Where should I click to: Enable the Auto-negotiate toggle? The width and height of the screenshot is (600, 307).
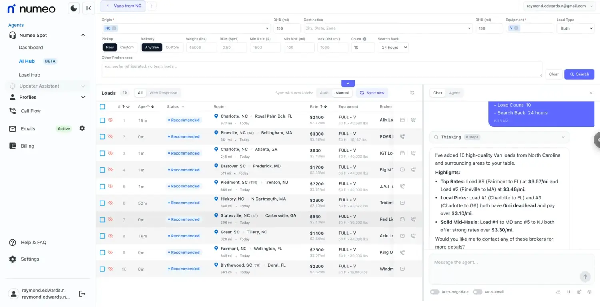click(434, 292)
